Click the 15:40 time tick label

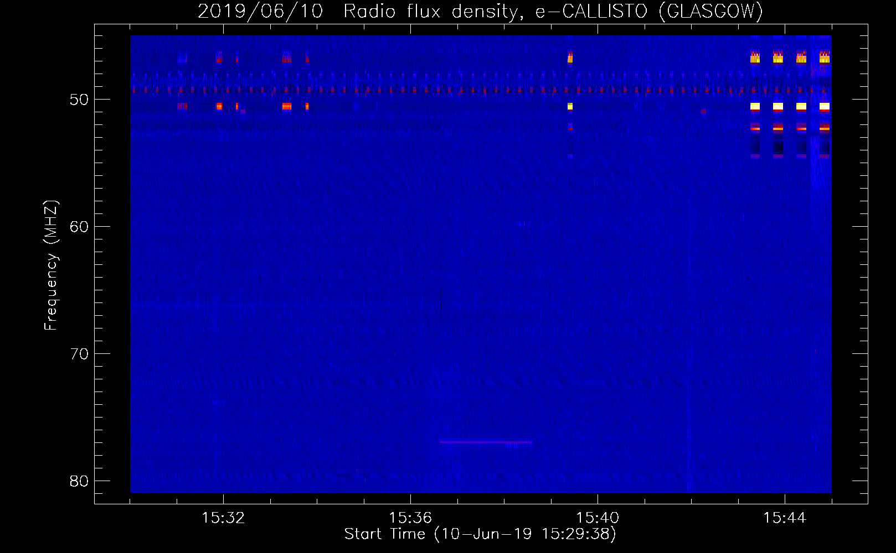tap(598, 518)
